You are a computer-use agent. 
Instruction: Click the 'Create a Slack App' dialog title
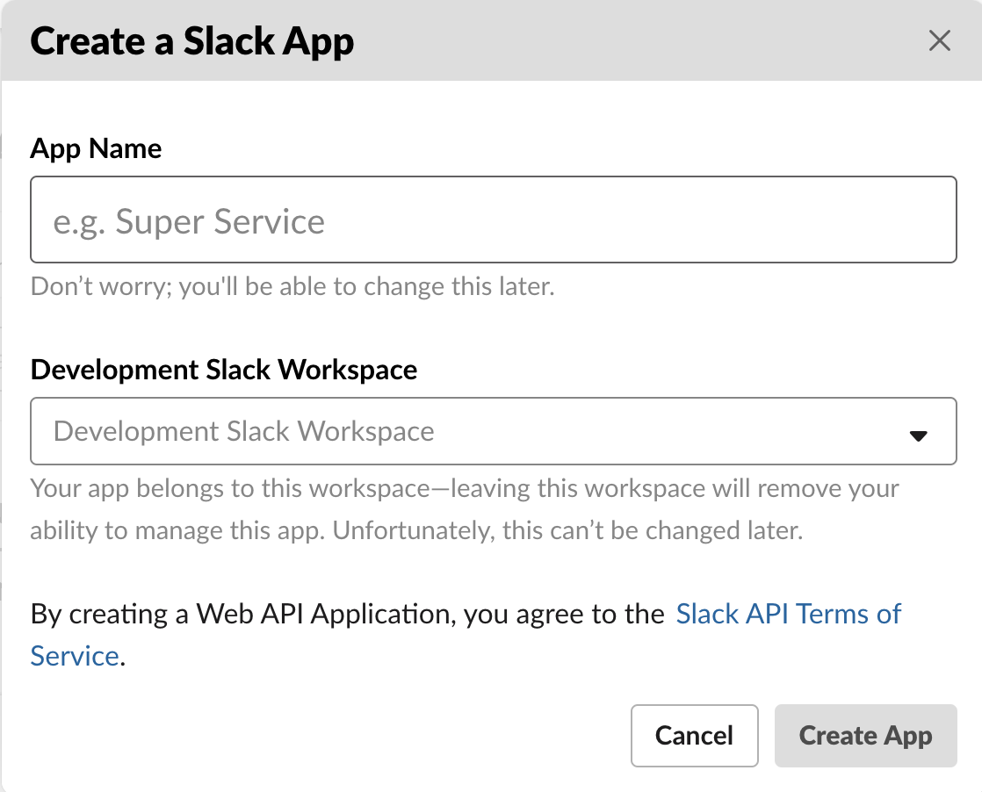pos(192,42)
